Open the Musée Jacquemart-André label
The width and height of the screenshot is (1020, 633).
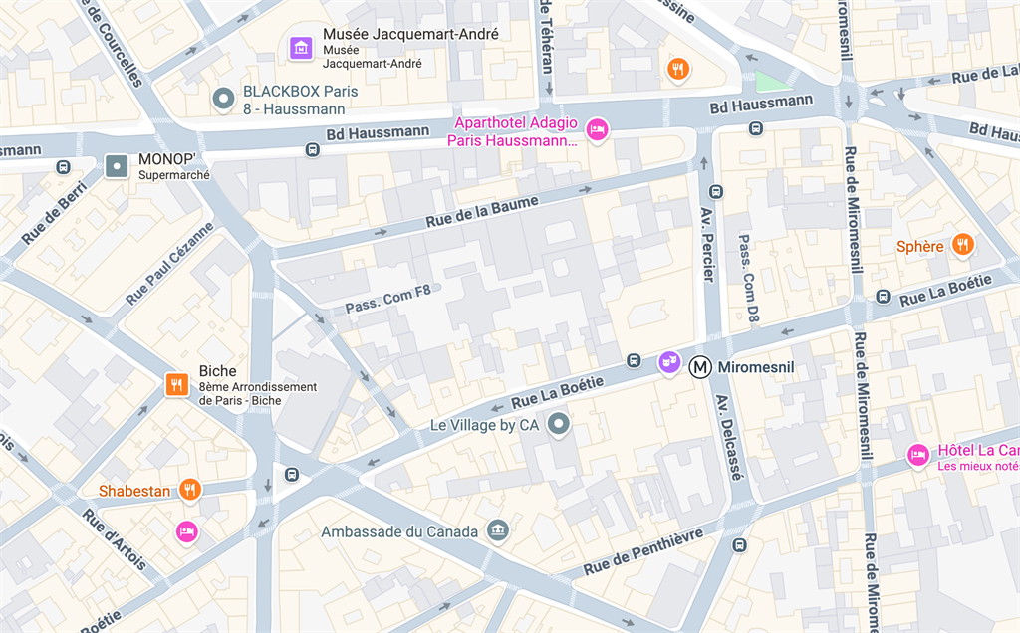tap(410, 34)
